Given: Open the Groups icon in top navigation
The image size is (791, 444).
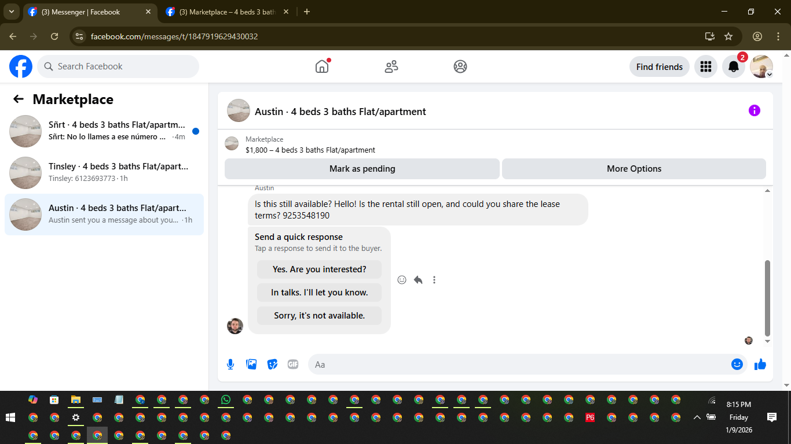Looking at the screenshot, I should click(x=460, y=66).
